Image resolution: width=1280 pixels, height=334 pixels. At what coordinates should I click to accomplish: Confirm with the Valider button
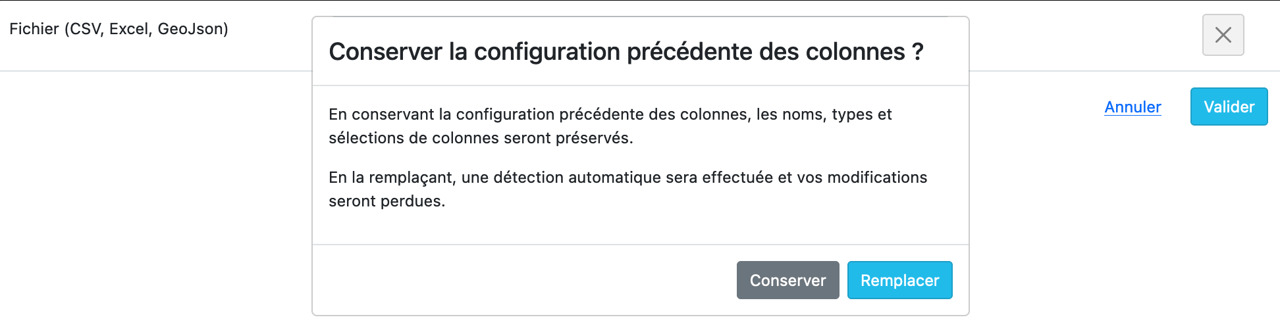1229,107
